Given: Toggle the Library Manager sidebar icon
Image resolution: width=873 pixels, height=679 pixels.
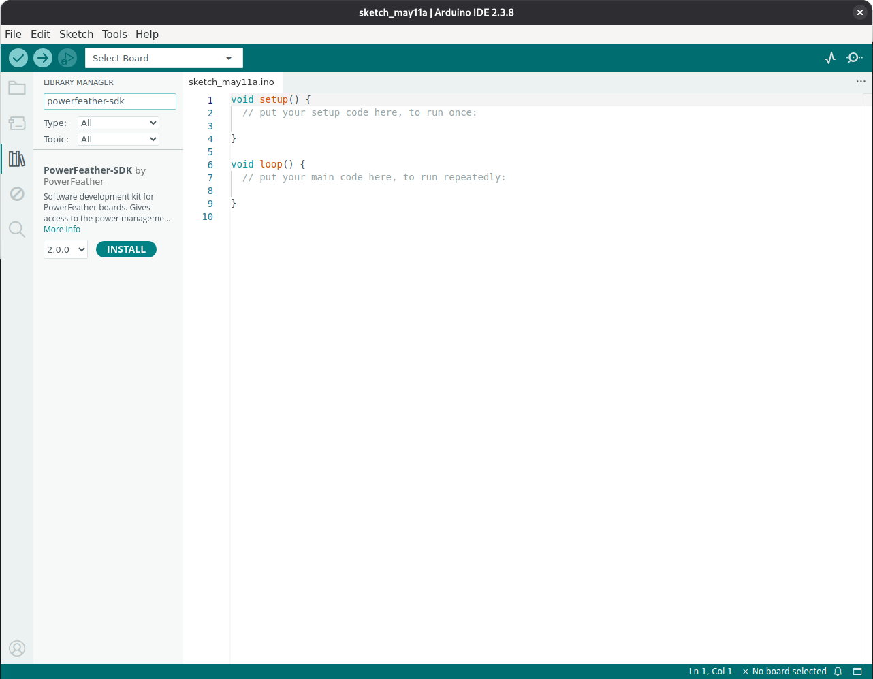Looking at the screenshot, I should [17, 159].
